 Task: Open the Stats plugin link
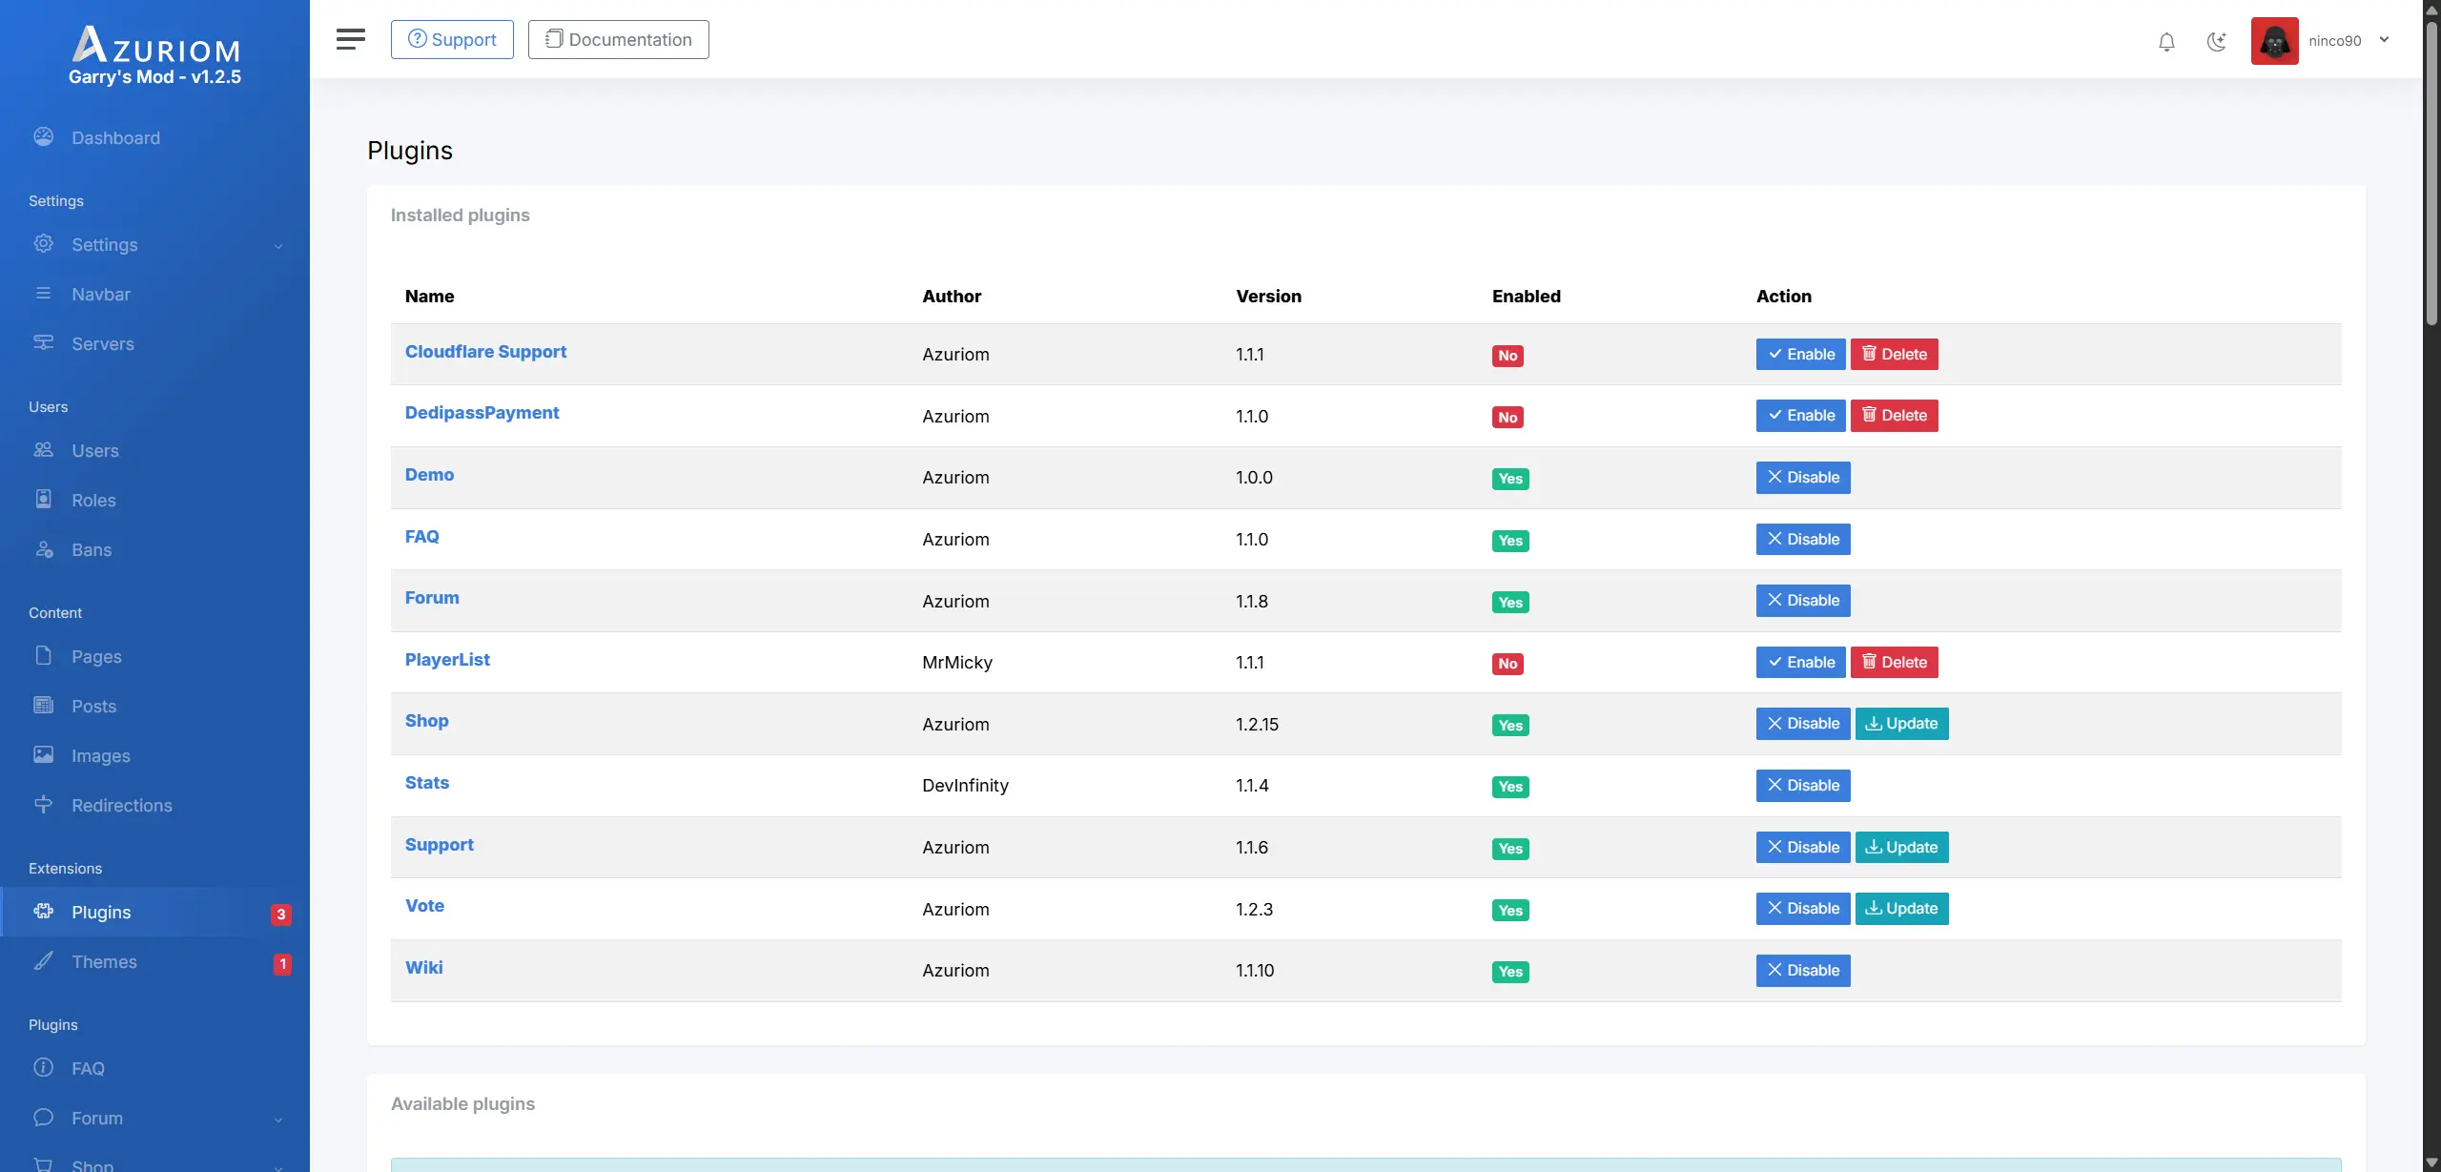pos(426,783)
